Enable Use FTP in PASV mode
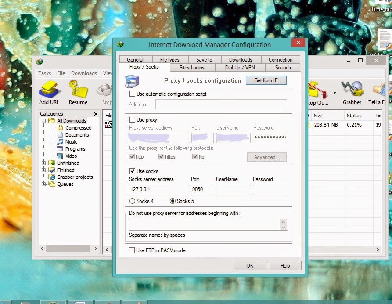The width and height of the screenshot is (392, 304). coord(132,250)
